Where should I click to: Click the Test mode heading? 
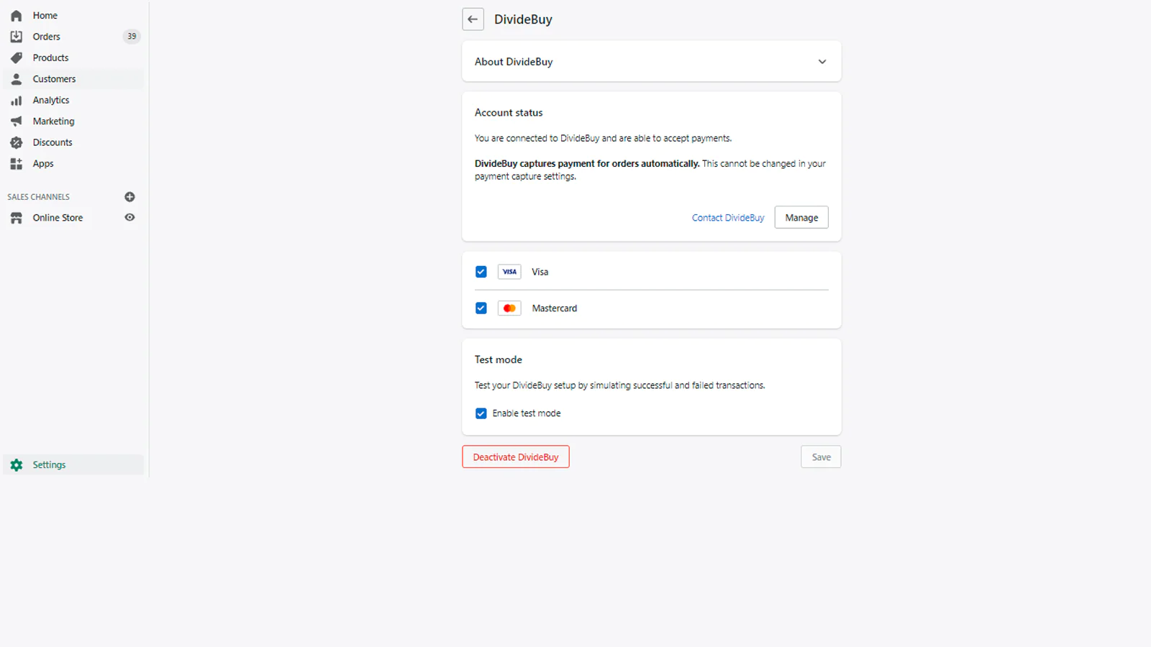pos(499,359)
